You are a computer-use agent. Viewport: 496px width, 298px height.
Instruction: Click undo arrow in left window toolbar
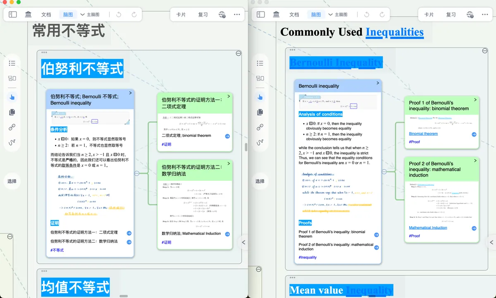pyautogui.click(x=119, y=14)
